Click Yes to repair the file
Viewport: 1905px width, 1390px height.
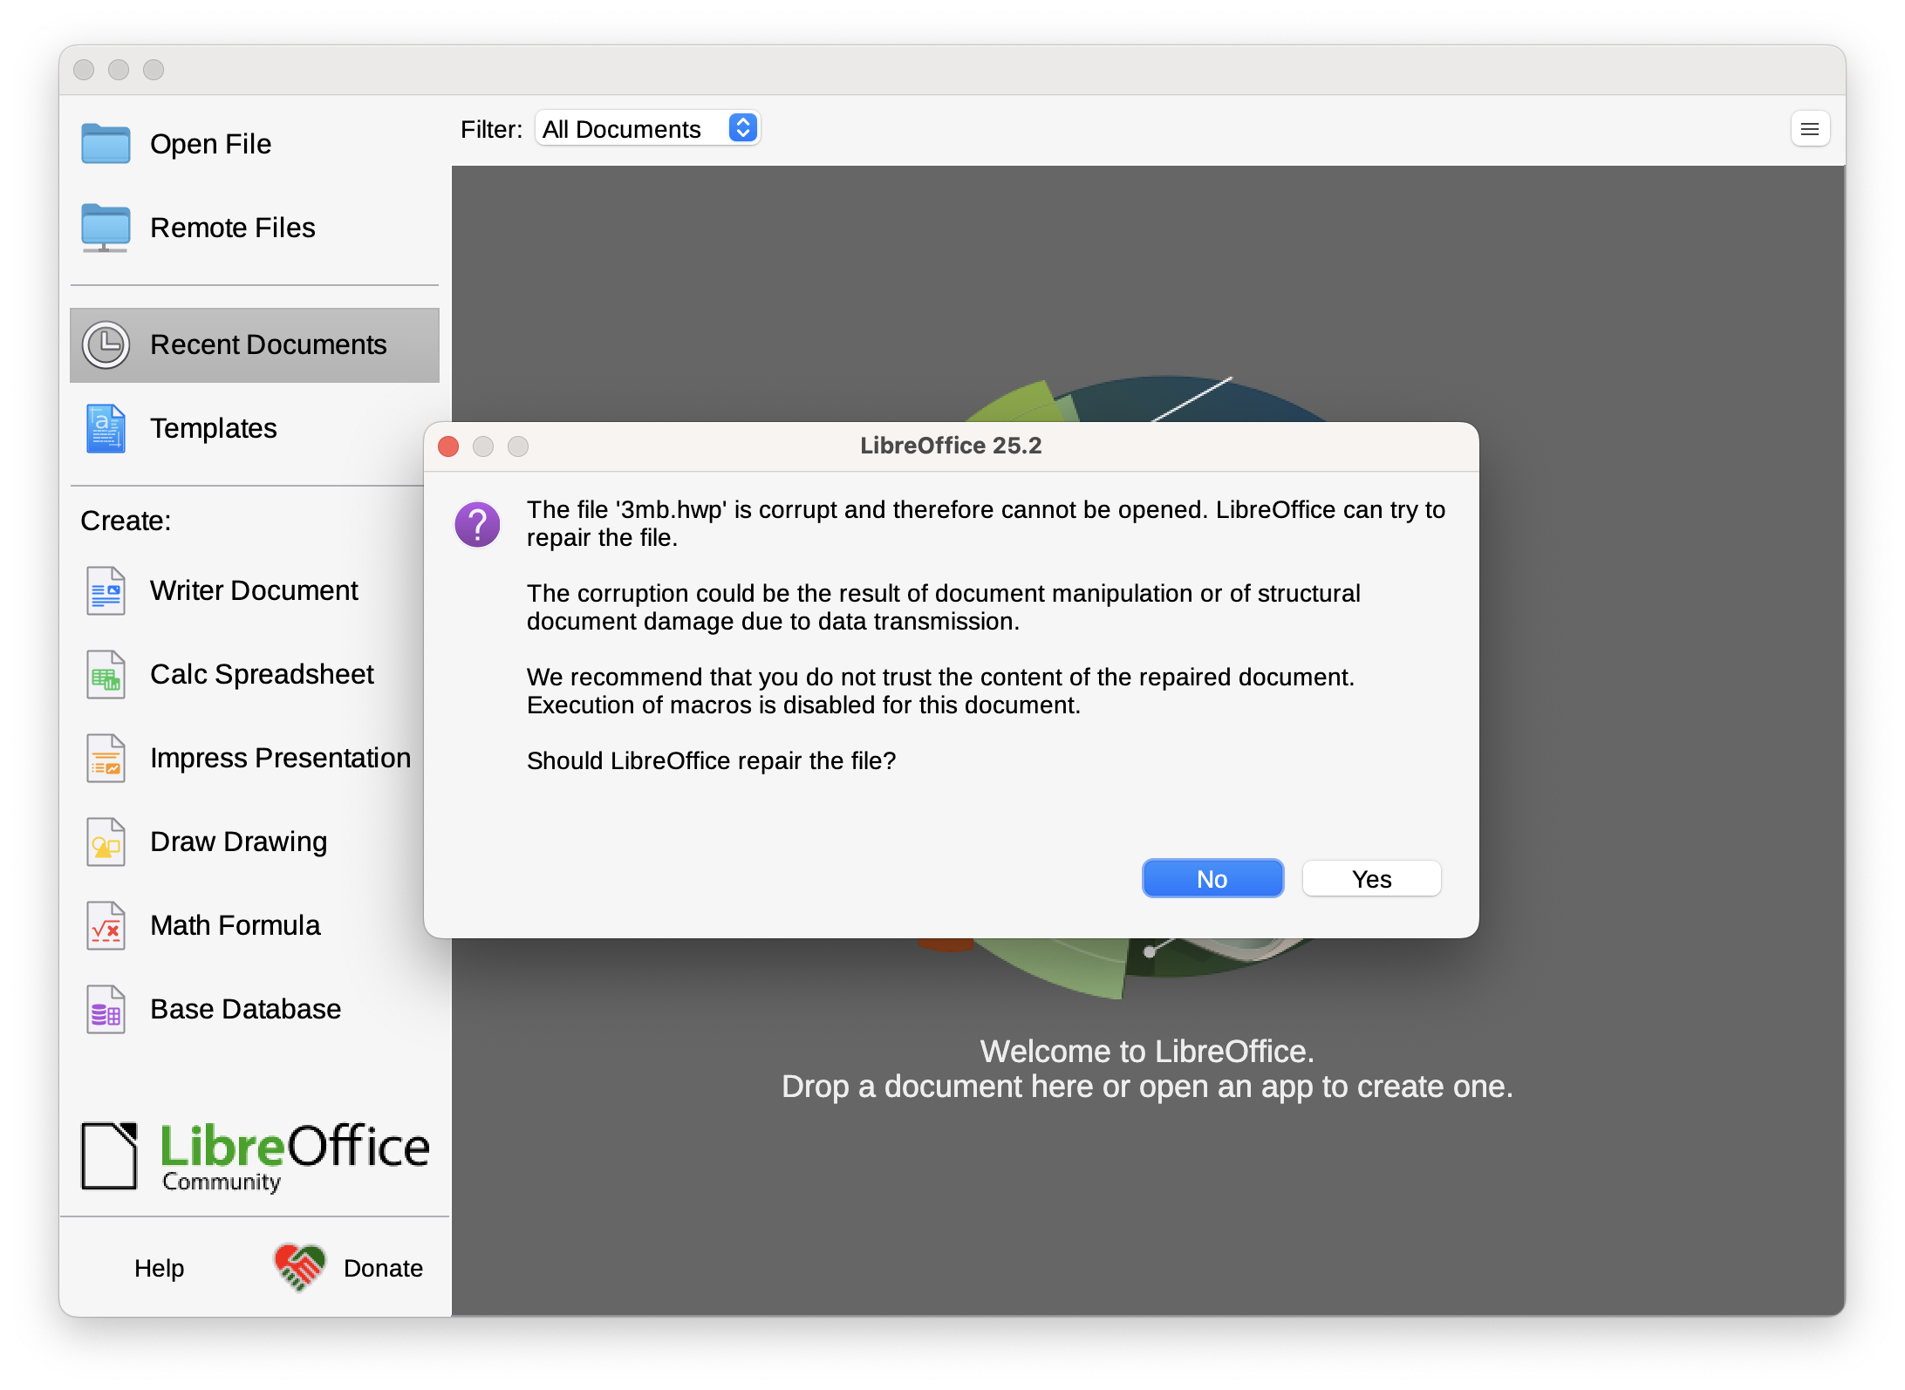click(1371, 878)
